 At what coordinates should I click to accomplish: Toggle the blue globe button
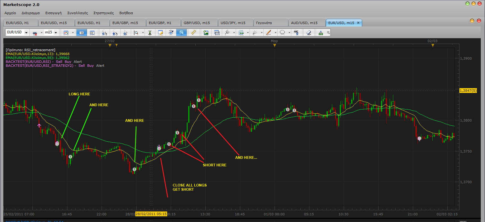point(181,32)
